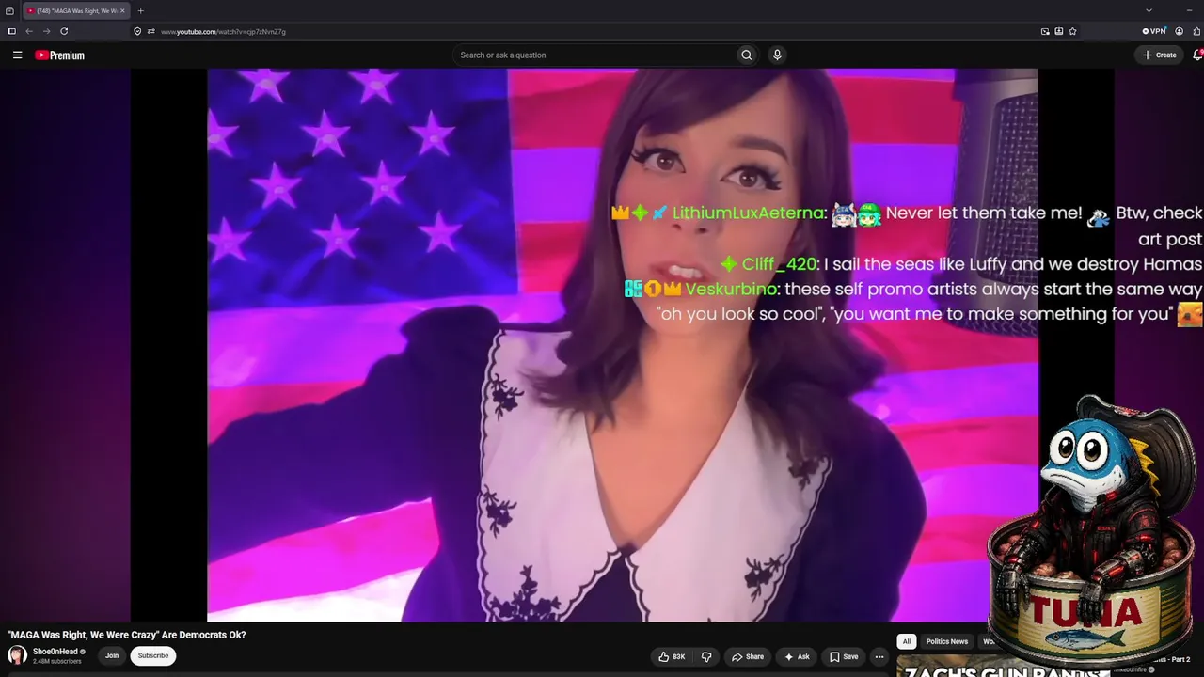Go forward in browser history

pos(46,31)
